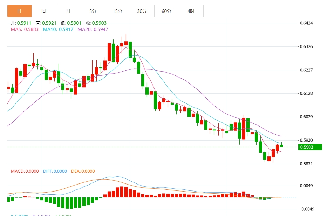Click the 0.5930 price axis label
Screen dimensions: 328x216
306,140
